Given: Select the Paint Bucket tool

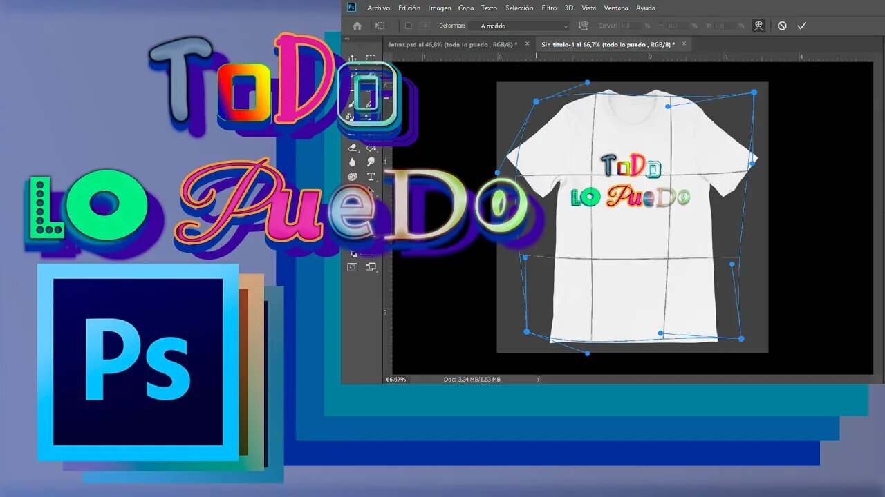Looking at the screenshot, I should [371, 148].
